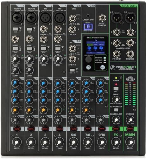Screen dimensions: 146x159
Task: Click the Control Room L output jack
Action: click(x=117, y=43)
